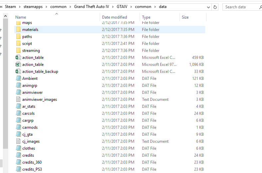Click the credits_PS3 DAT file icon
The width and height of the screenshot is (262, 173).
18,169
